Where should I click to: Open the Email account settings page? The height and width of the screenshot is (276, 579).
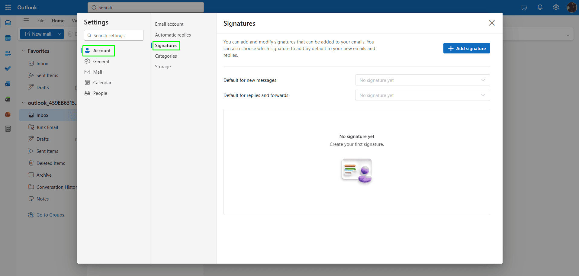[169, 24]
